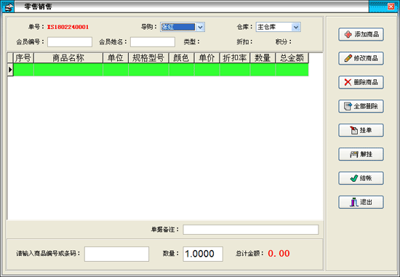Image resolution: width=400 pixels, height=277 pixels.
Task: Click the 折扣率 column header
Action: pos(235,58)
